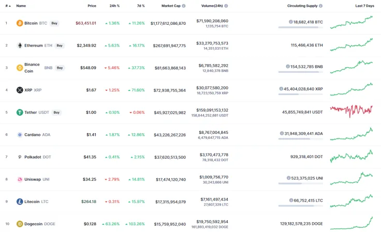Click Buy button next to Bitcoin
Viewport: 381px width, 232px height.
54,23
